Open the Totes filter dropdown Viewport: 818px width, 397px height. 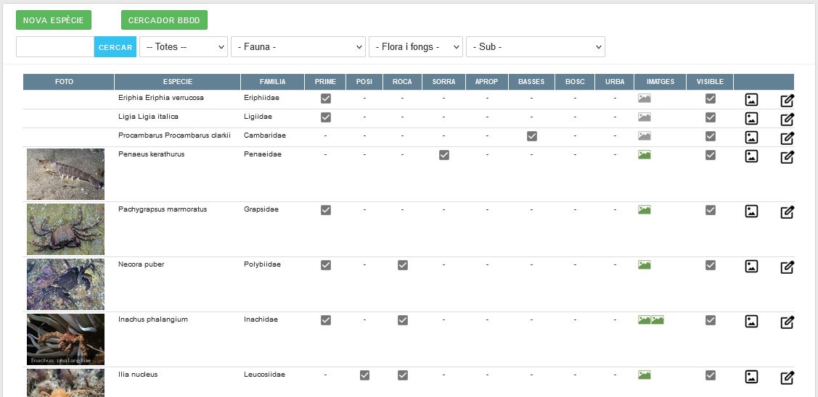click(184, 47)
